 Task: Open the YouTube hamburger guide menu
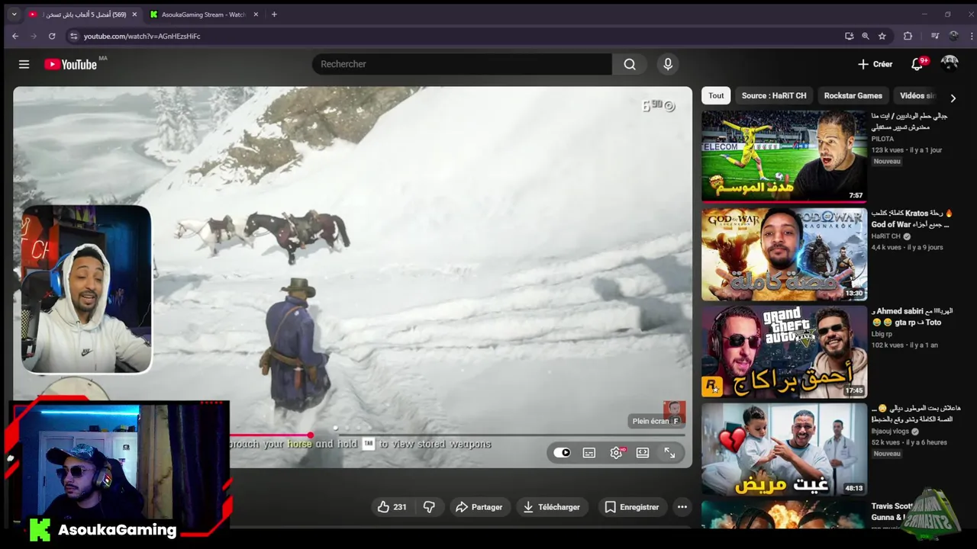point(24,64)
